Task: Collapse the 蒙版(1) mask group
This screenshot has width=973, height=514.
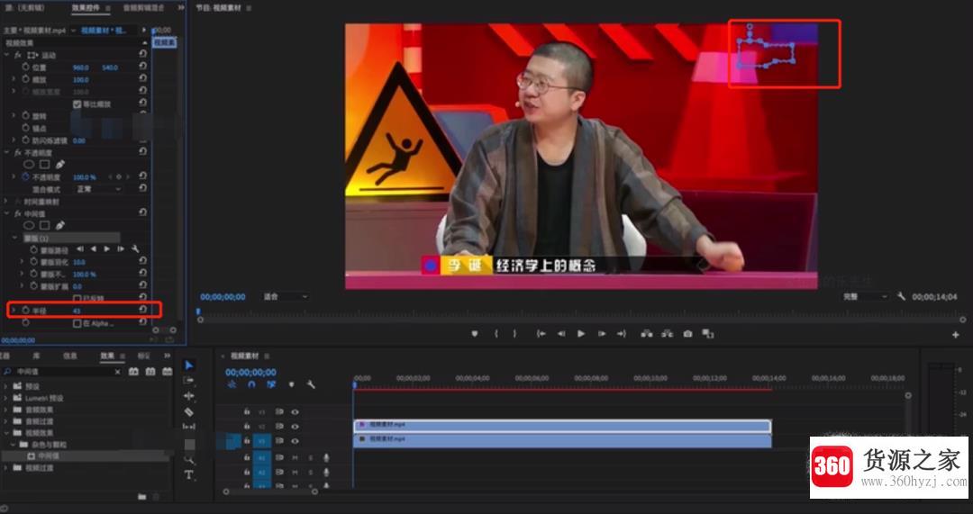Action: 15,238
